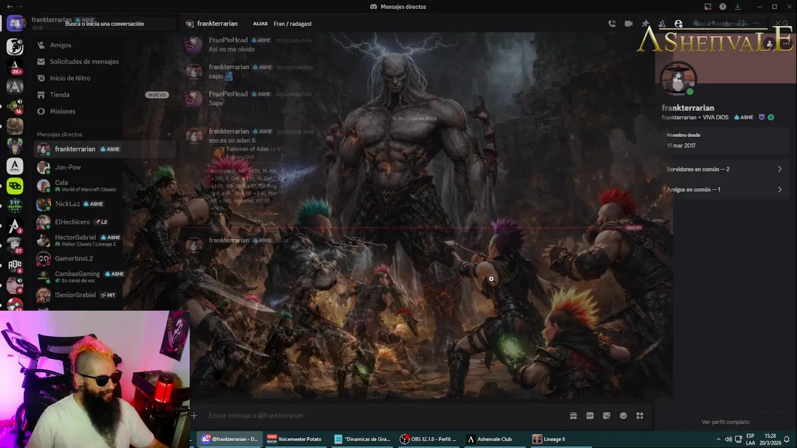Click the message field 'Enviar mensaje a @frankterrarian'
The height and width of the screenshot is (448, 797).
point(386,416)
